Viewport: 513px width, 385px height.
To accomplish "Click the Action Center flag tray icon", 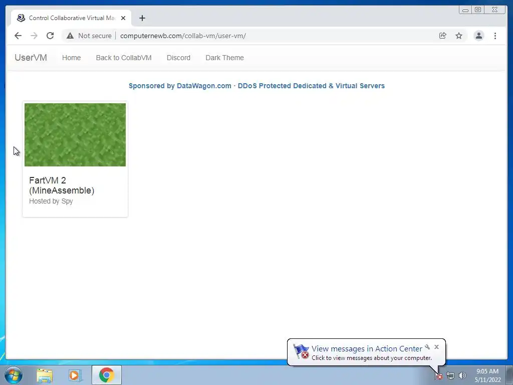I will 438,376.
